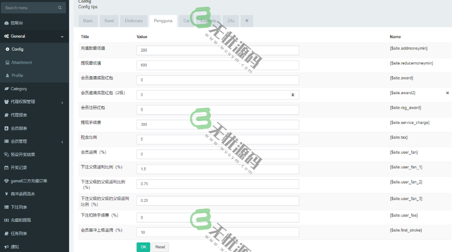
Task: Switch to the Dictionary tab
Action: point(134,21)
